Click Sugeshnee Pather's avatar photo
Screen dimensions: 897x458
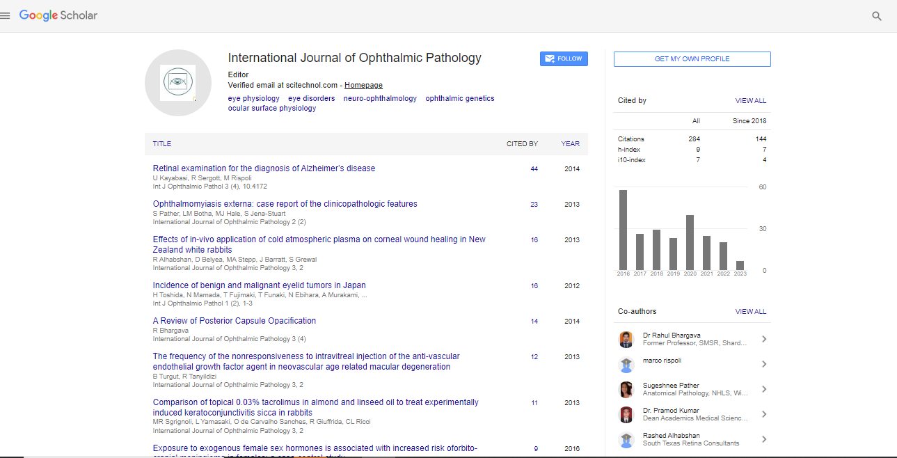tap(626, 389)
